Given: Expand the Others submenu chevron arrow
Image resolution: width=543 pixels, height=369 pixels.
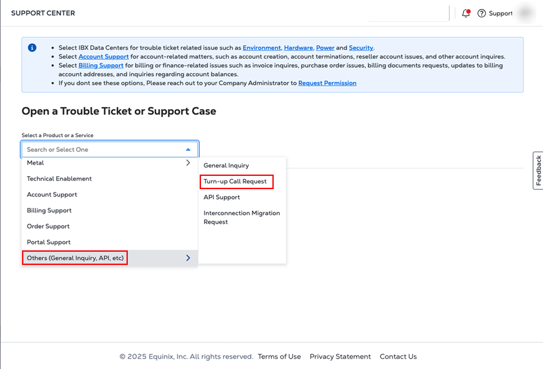Looking at the screenshot, I should tap(188, 258).
